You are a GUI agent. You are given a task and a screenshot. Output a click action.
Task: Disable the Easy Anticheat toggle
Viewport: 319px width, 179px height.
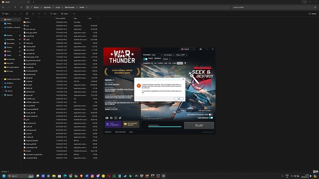[x=211, y=118]
